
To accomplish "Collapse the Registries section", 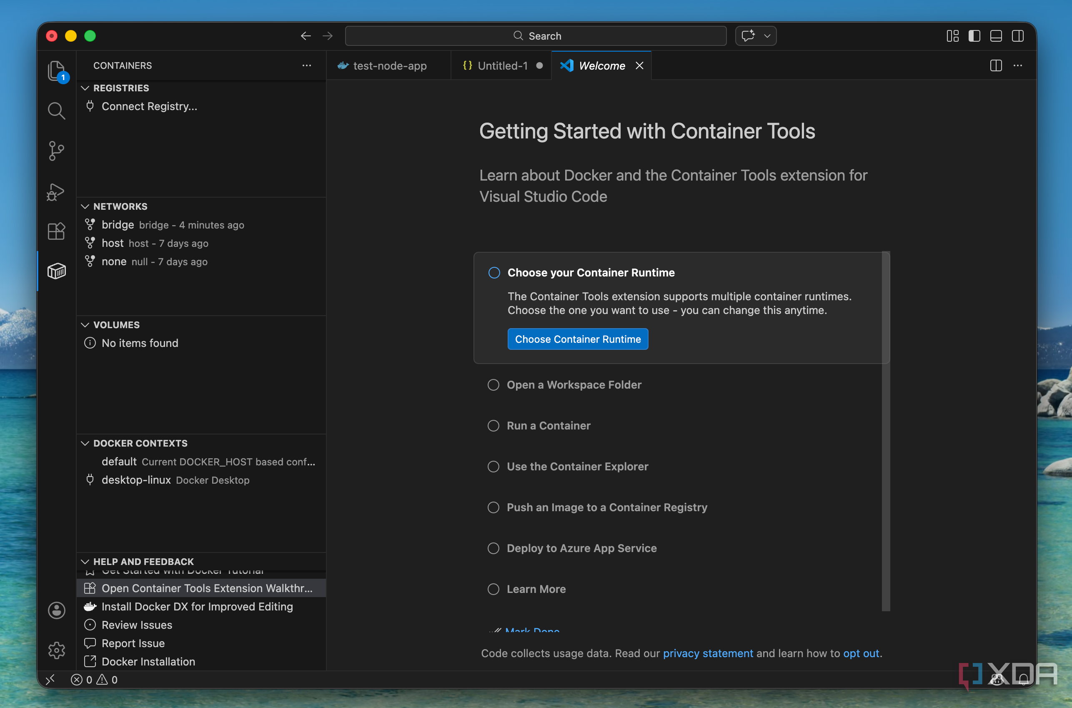I will click(85, 88).
